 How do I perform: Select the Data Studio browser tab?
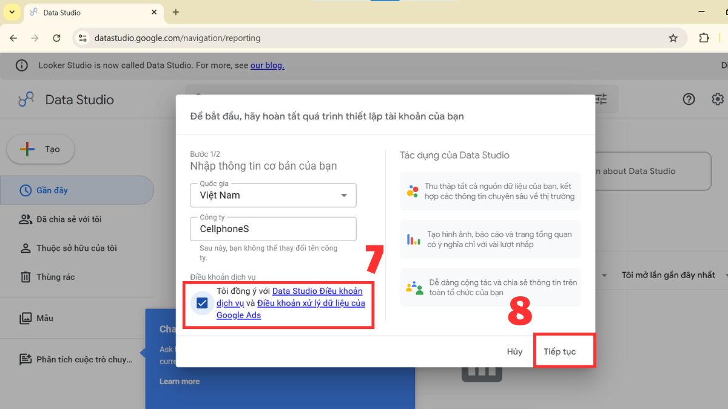pos(93,12)
